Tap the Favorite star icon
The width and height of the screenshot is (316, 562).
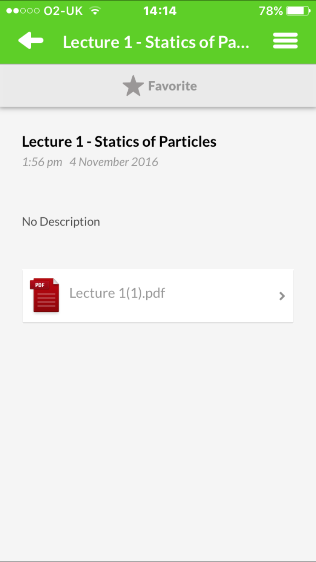click(x=133, y=86)
